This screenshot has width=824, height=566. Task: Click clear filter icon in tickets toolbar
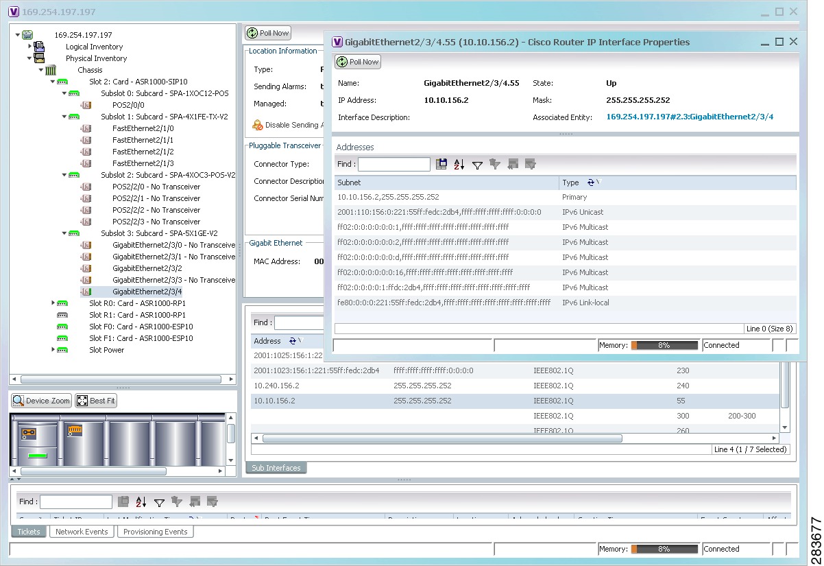click(176, 502)
